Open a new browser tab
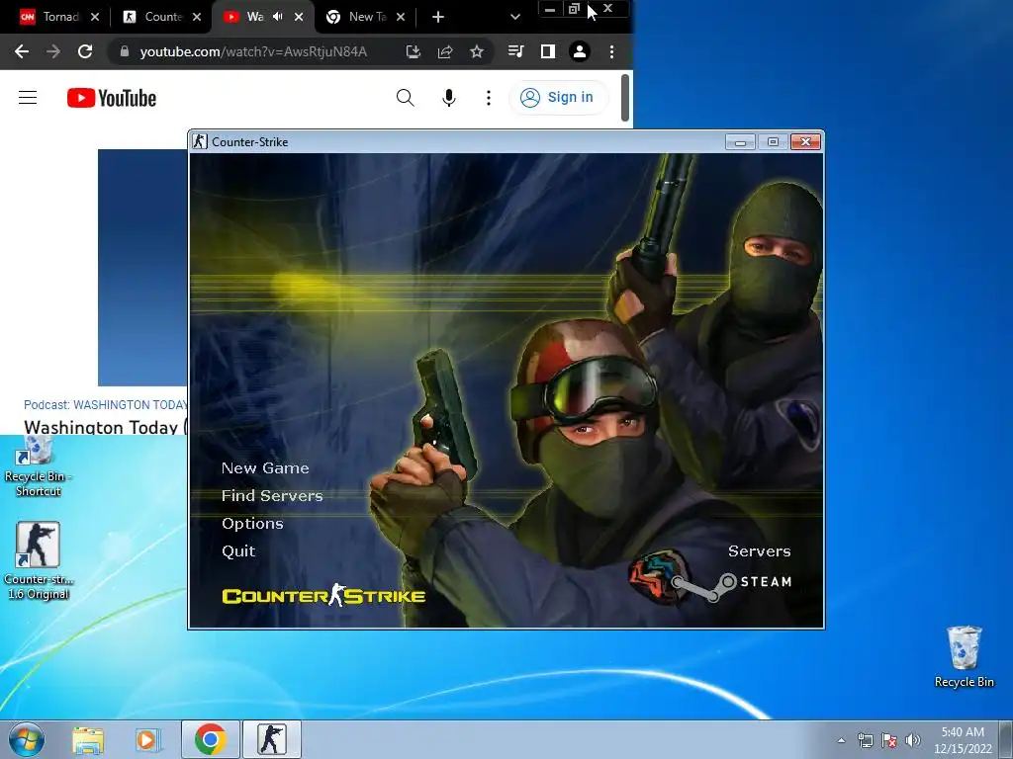This screenshot has width=1013, height=759. click(x=438, y=17)
